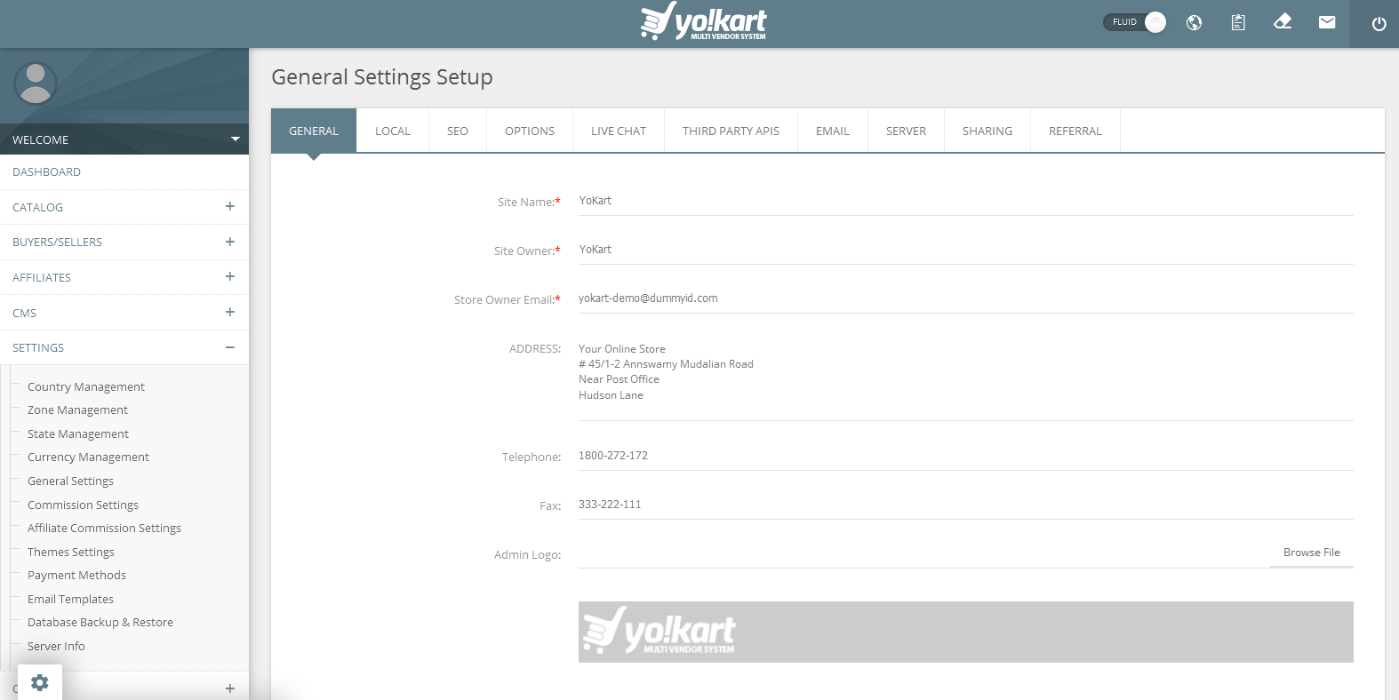Open the mail envelope icon

coord(1327,22)
